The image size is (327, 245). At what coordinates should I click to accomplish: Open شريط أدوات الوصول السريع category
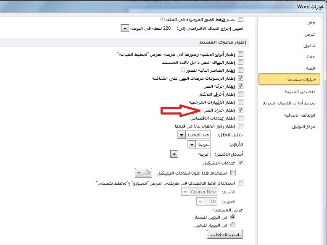tap(289, 103)
